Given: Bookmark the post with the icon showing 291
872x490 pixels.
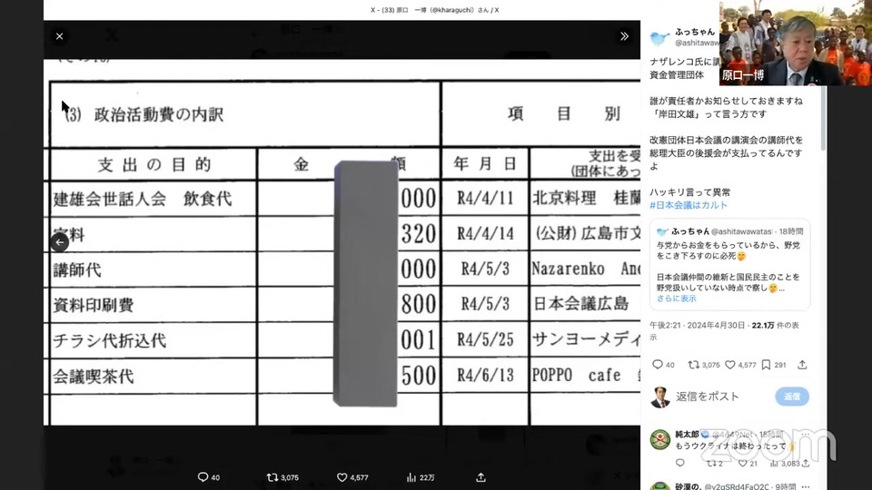Looking at the screenshot, I should point(774,365).
